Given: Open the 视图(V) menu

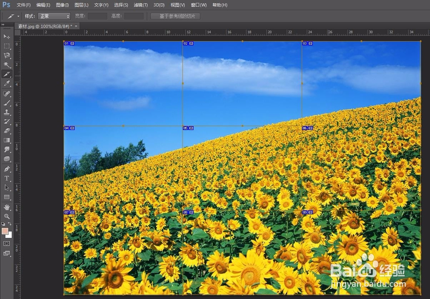Looking at the screenshot, I should [x=178, y=5].
